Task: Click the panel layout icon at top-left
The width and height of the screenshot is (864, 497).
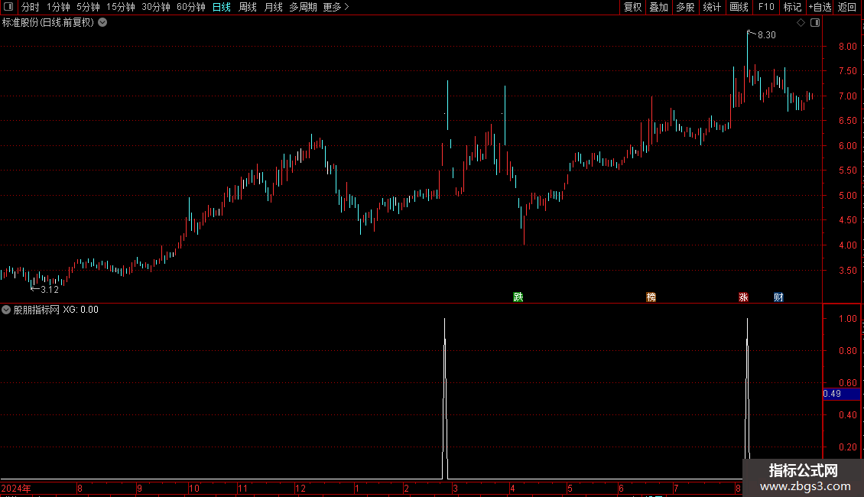Action: pos(8,7)
